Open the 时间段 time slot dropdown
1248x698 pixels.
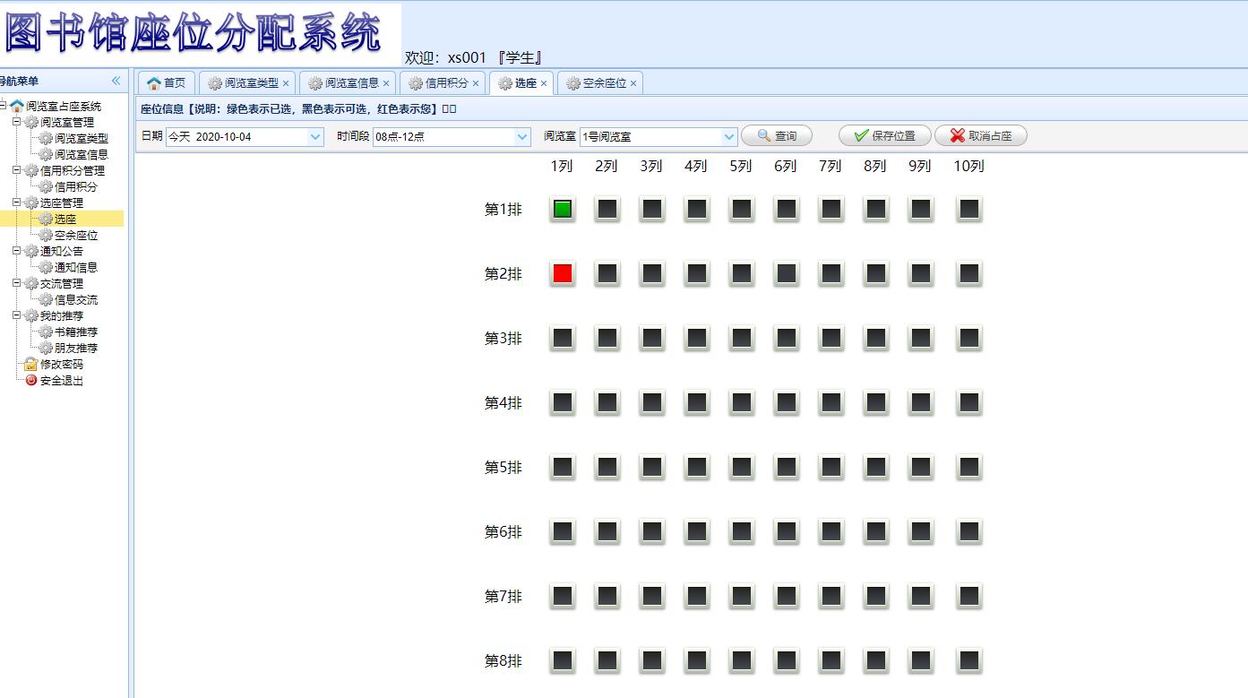click(521, 135)
